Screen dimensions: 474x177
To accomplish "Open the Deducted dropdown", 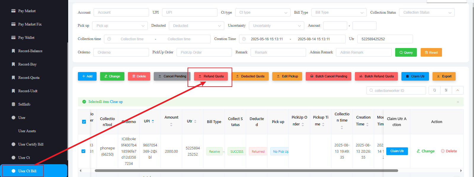I will tap(196, 26).
